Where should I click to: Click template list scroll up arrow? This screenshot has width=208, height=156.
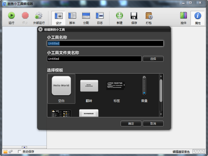(161, 76)
